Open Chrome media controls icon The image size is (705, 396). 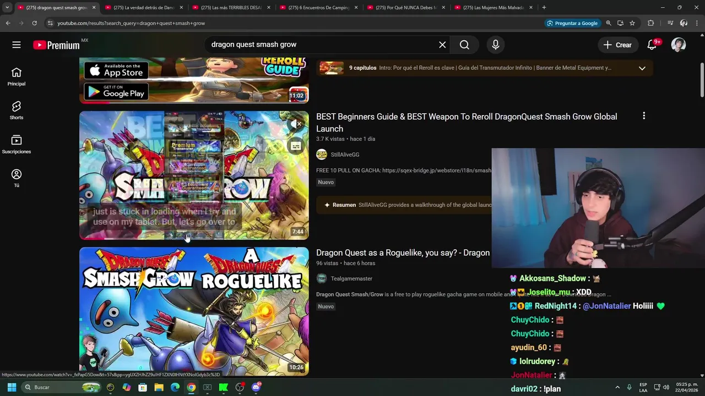pos(670,23)
